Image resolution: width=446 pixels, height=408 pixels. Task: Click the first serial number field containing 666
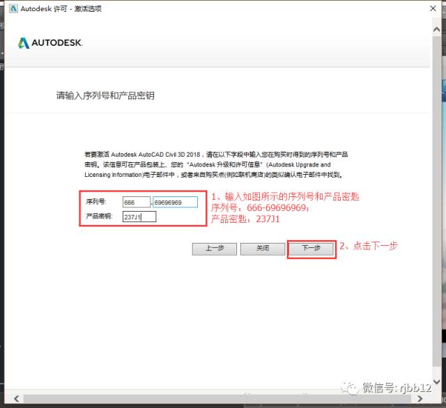click(136, 202)
